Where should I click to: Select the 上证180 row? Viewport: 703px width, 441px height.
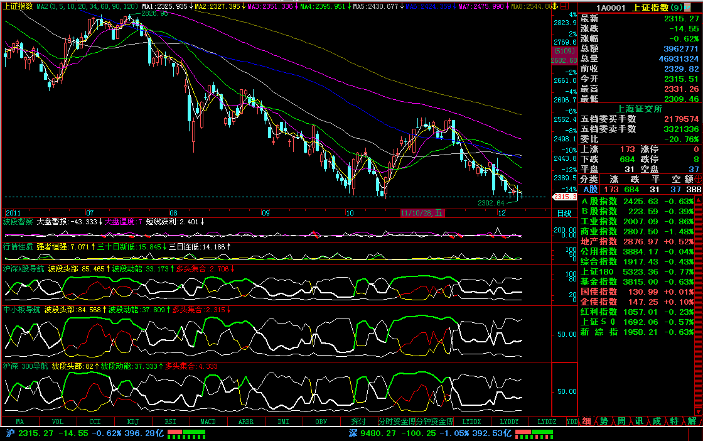[x=637, y=271]
